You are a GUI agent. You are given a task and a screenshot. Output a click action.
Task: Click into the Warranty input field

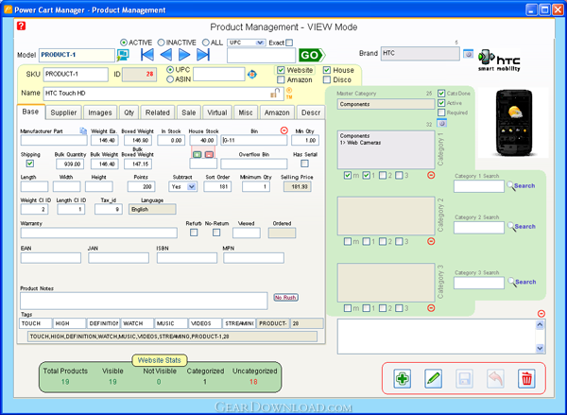coord(98,233)
